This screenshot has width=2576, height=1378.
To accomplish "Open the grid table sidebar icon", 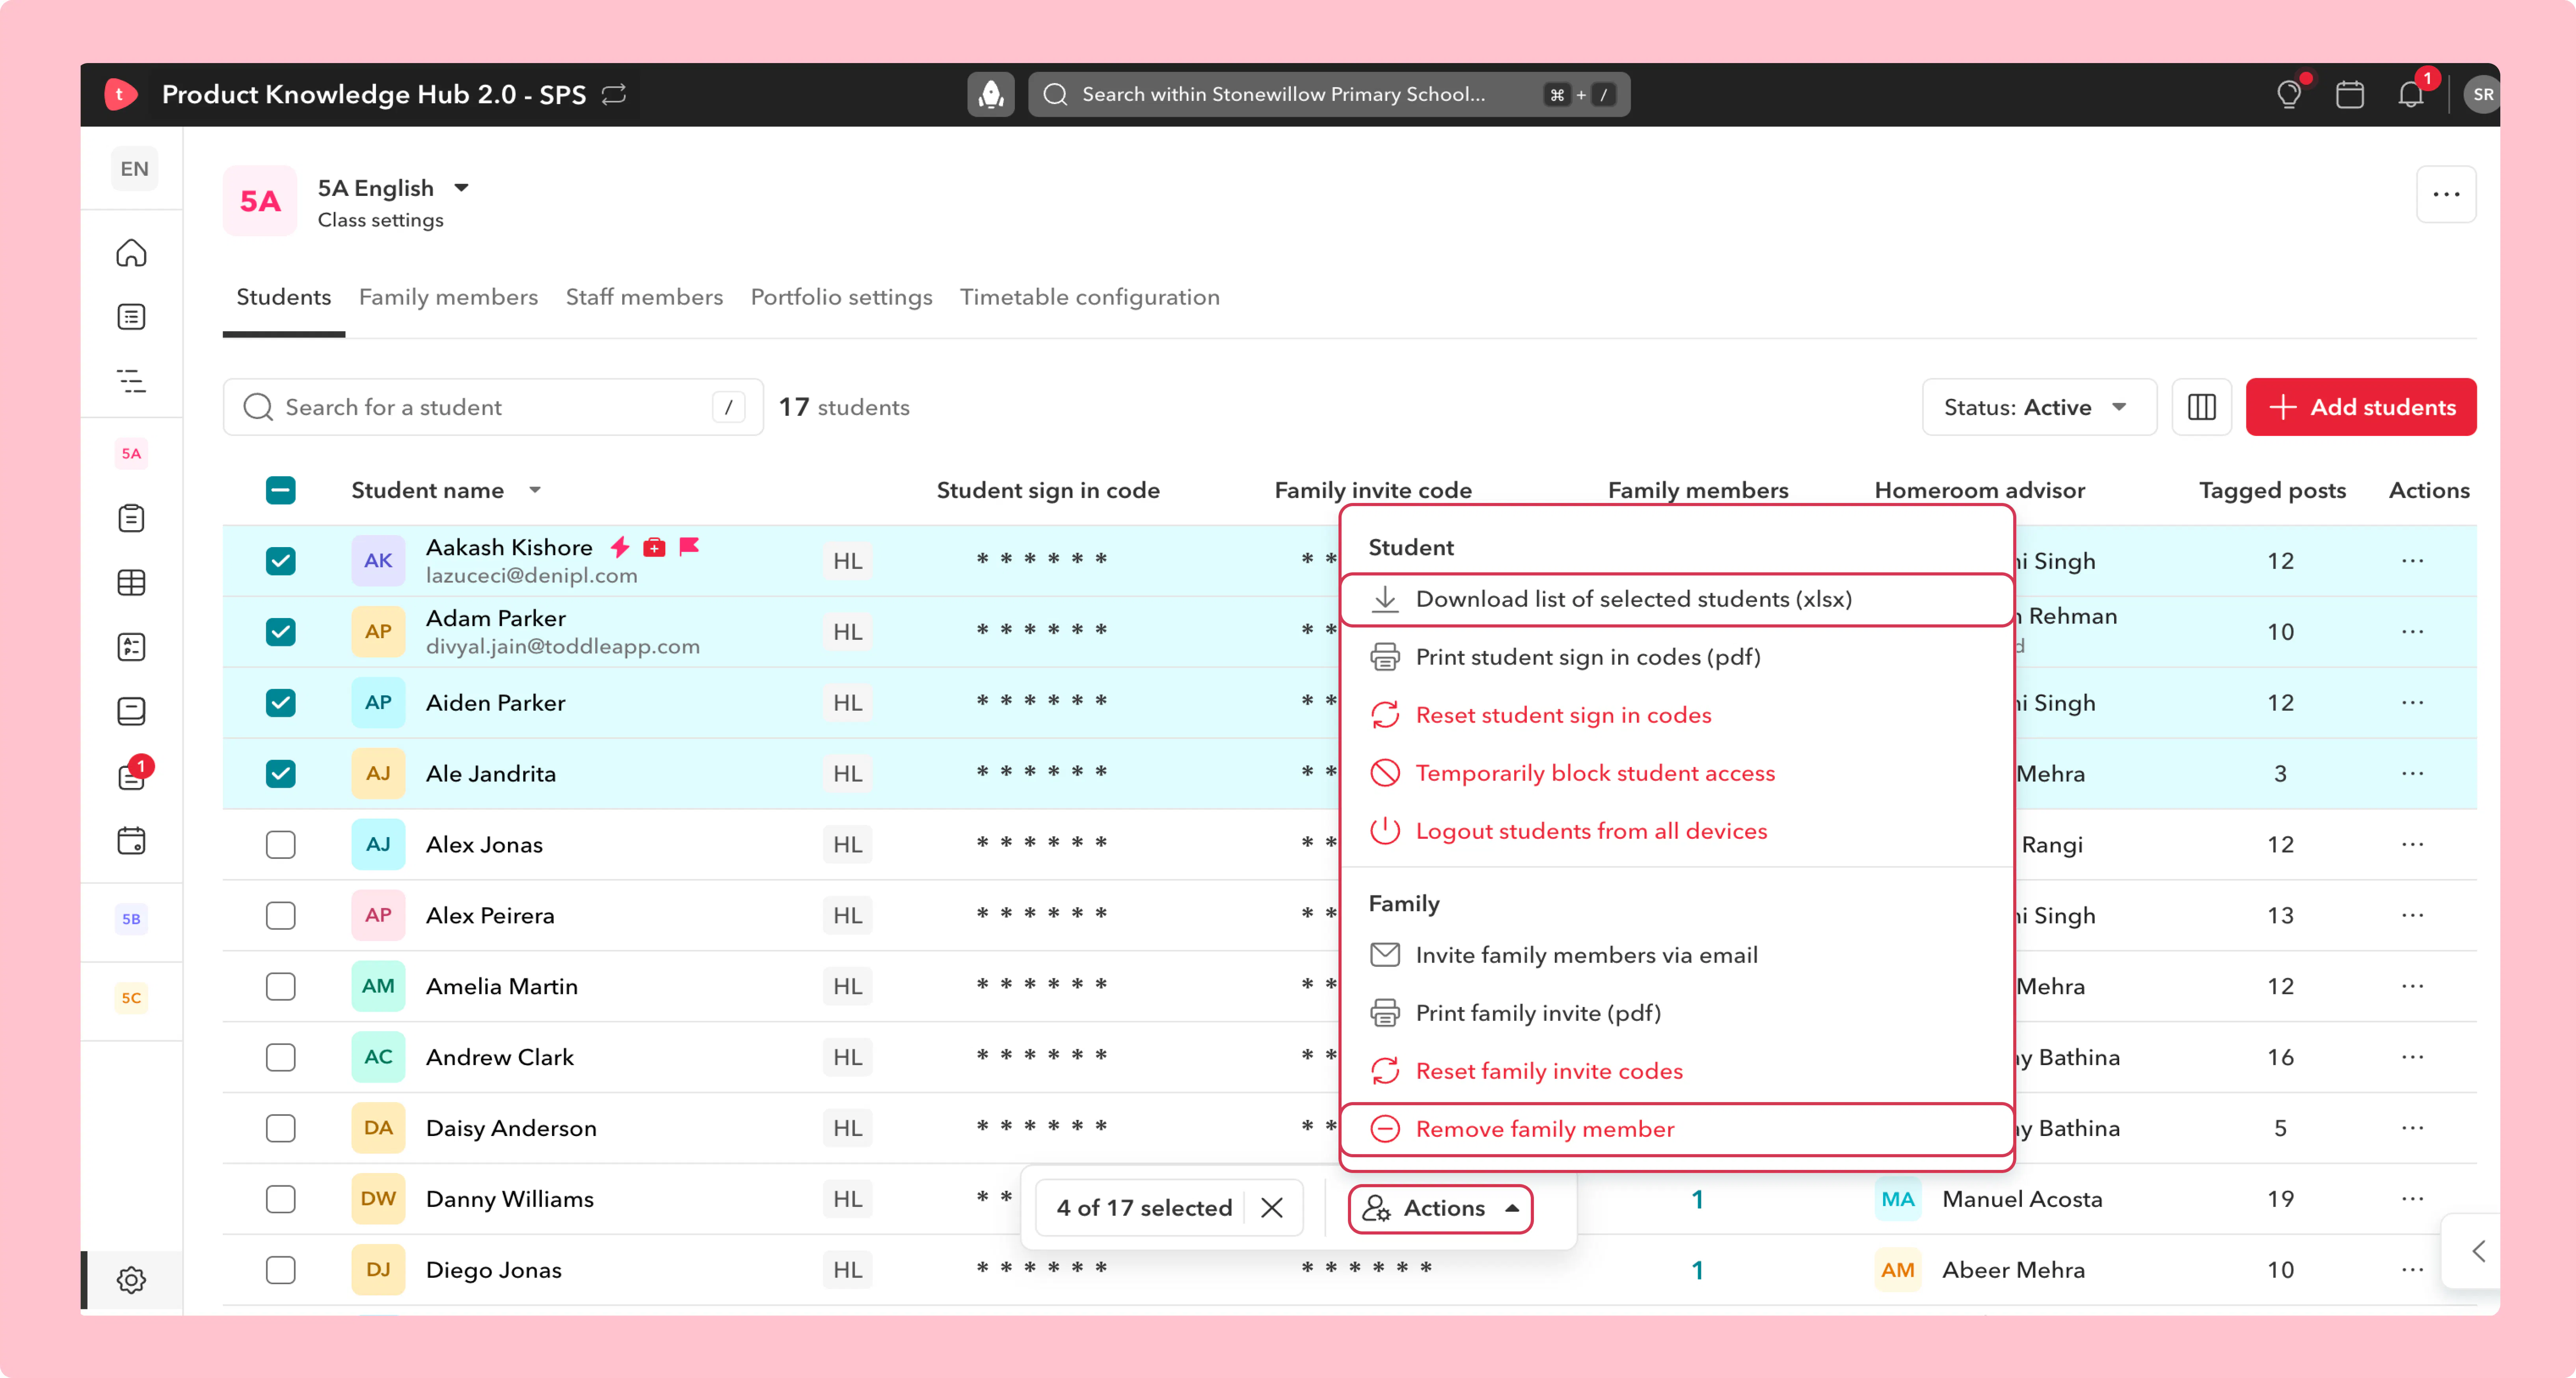I will [x=131, y=582].
